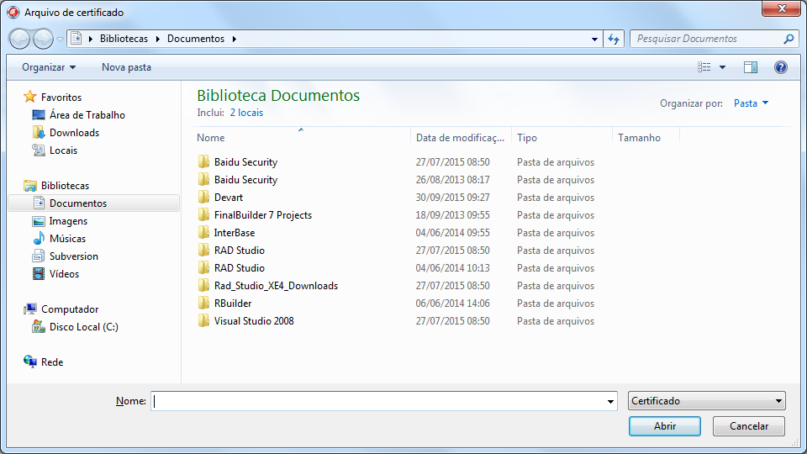
Task: Open Disco Local (C:) drive
Action: coord(83,327)
